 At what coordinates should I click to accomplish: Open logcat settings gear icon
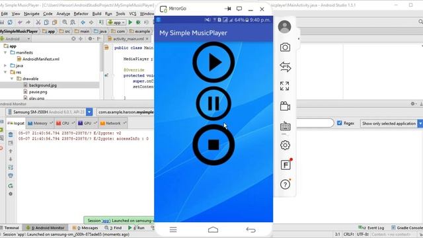click(11, 194)
